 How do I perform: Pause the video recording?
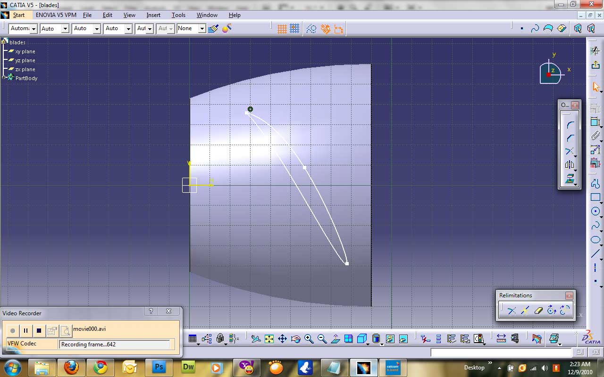pyautogui.click(x=25, y=330)
